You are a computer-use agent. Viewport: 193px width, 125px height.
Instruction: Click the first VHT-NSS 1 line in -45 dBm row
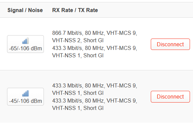point(78,93)
